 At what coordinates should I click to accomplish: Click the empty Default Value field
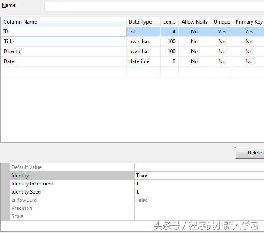(x=199, y=167)
